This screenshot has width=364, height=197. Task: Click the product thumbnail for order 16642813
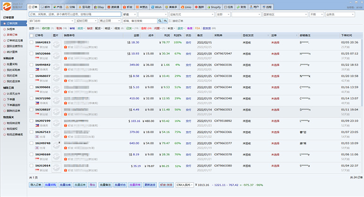coord(57,44)
